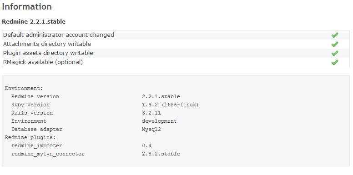Click the Rails version value 3.2.11

pos(151,113)
